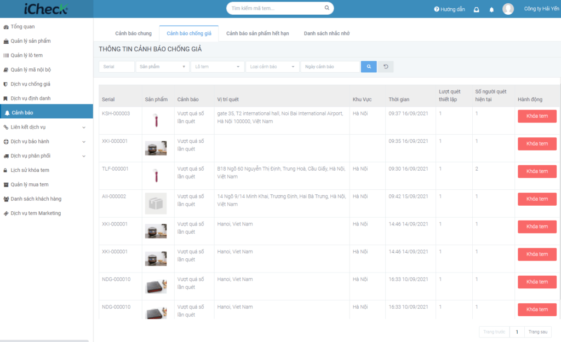Click the Quản lý mua tem store icon
This screenshot has height=342, width=561.
point(5,185)
